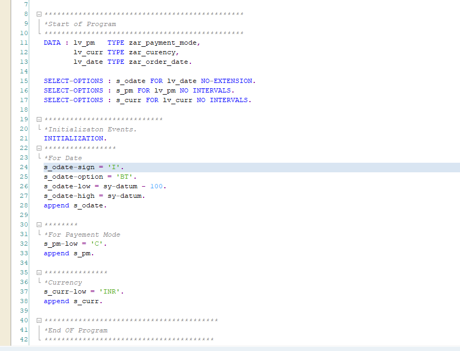
Task: Click append s_odate statement
Action: (x=75, y=205)
